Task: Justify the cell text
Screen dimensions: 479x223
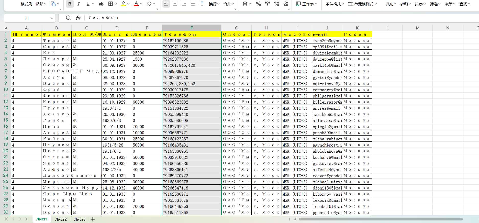Action: point(193,4)
